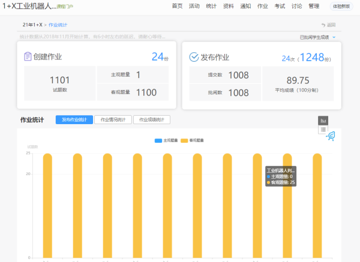Click the 创建作业 clipboard icon
The width and height of the screenshot is (360, 262).
point(28,56)
